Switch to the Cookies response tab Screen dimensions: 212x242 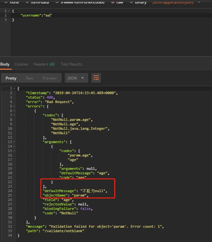point(21,64)
